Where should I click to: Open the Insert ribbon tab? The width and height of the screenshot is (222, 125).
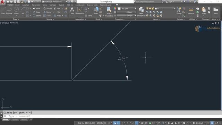(17, 5)
